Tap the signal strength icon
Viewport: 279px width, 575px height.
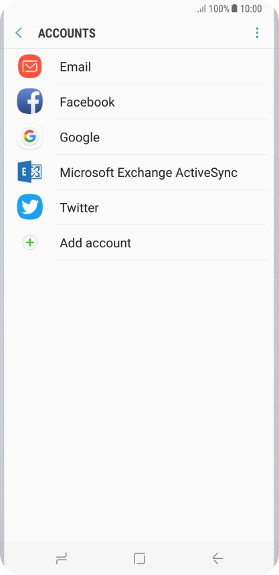(202, 9)
